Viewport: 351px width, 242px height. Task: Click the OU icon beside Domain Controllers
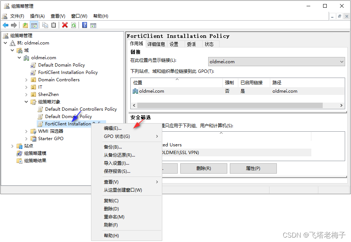click(33, 79)
